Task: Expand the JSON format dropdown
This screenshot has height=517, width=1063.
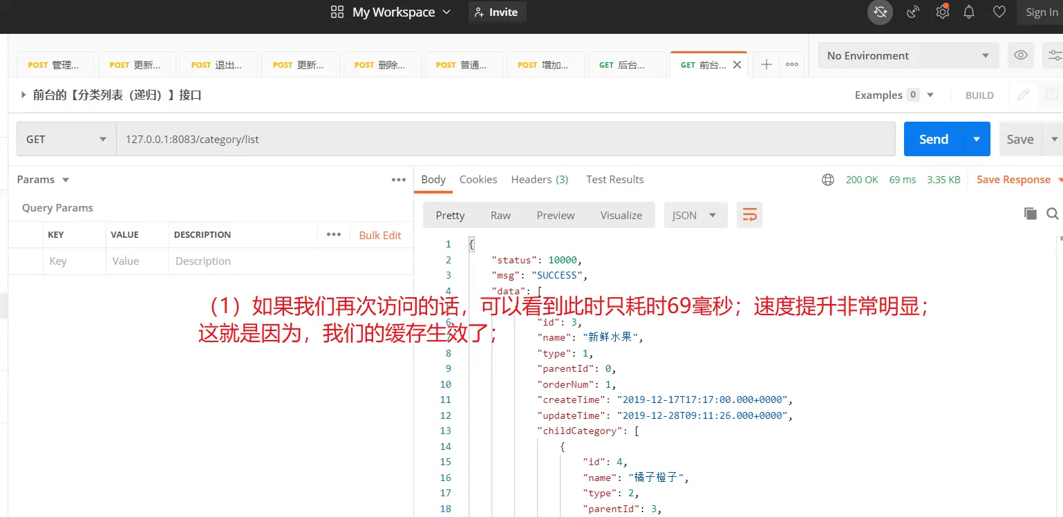Action: (695, 215)
